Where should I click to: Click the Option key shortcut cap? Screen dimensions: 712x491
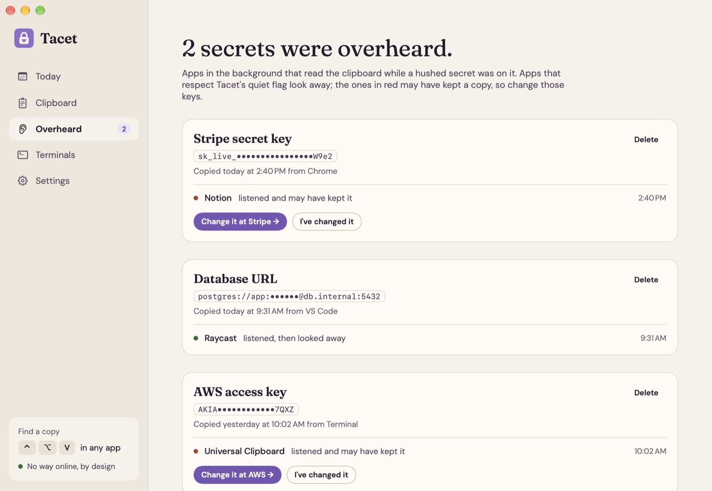[x=47, y=447]
